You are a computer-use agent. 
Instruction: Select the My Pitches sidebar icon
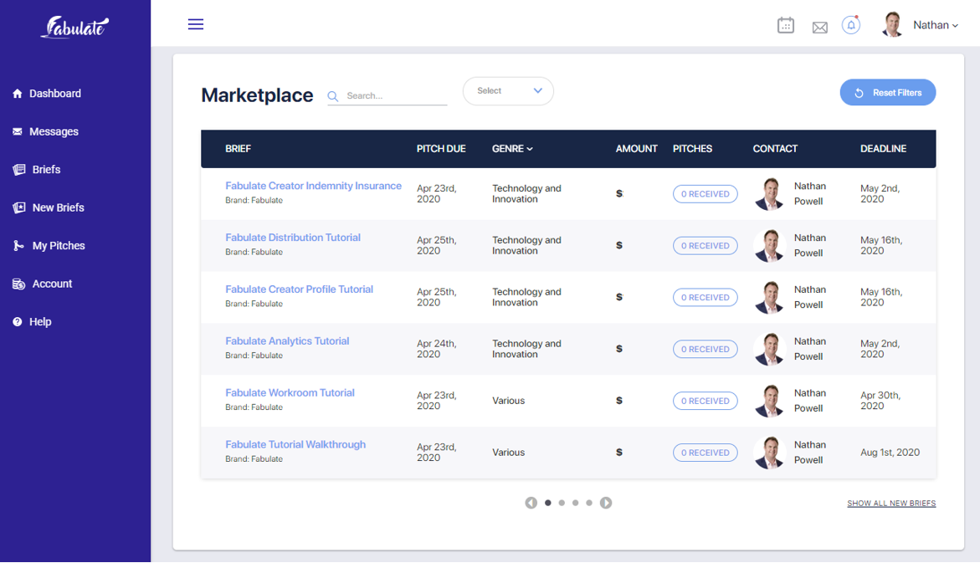[16, 245]
